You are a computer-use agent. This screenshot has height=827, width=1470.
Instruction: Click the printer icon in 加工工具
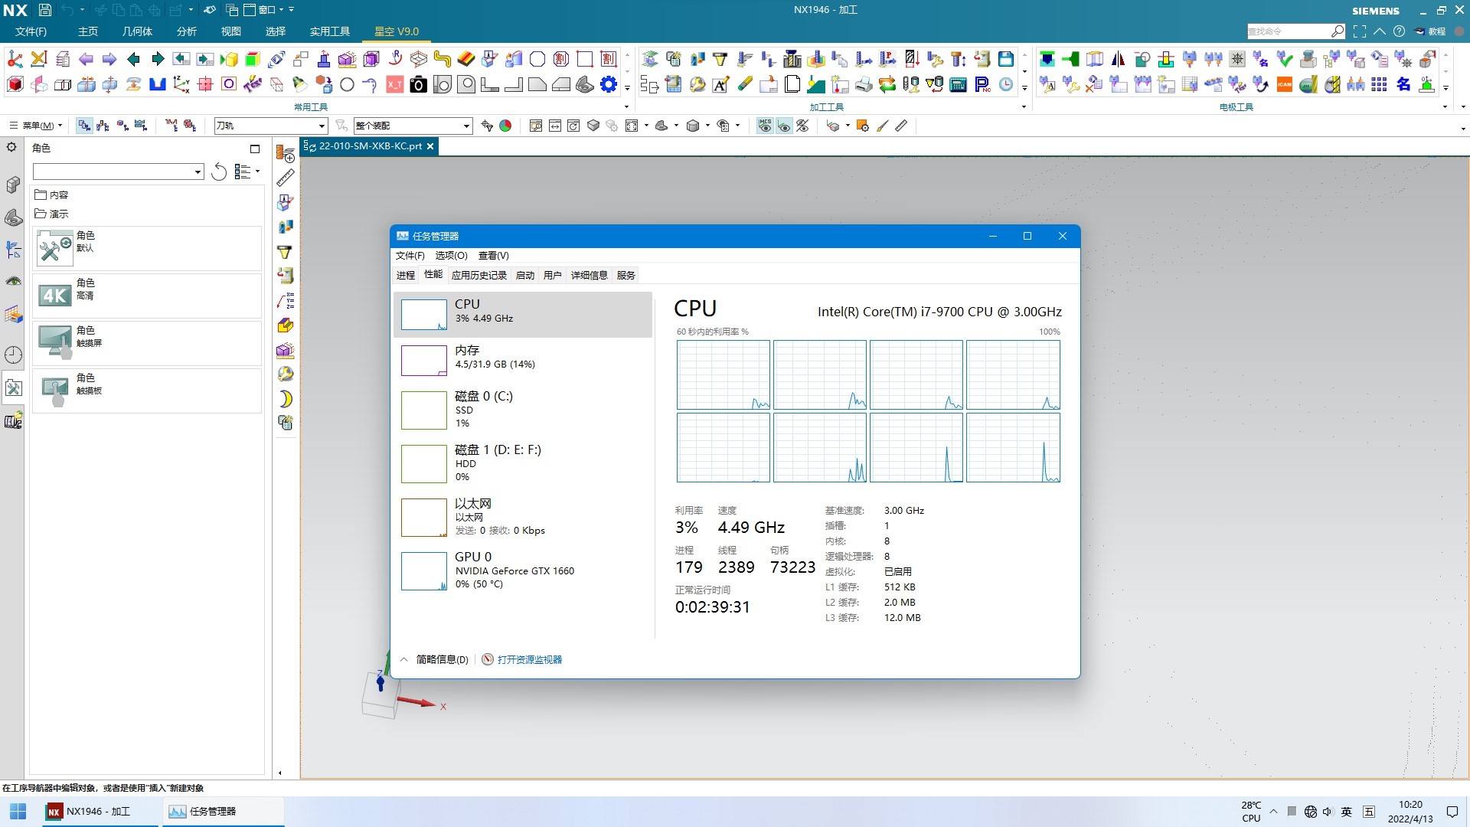(x=864, y=84)
